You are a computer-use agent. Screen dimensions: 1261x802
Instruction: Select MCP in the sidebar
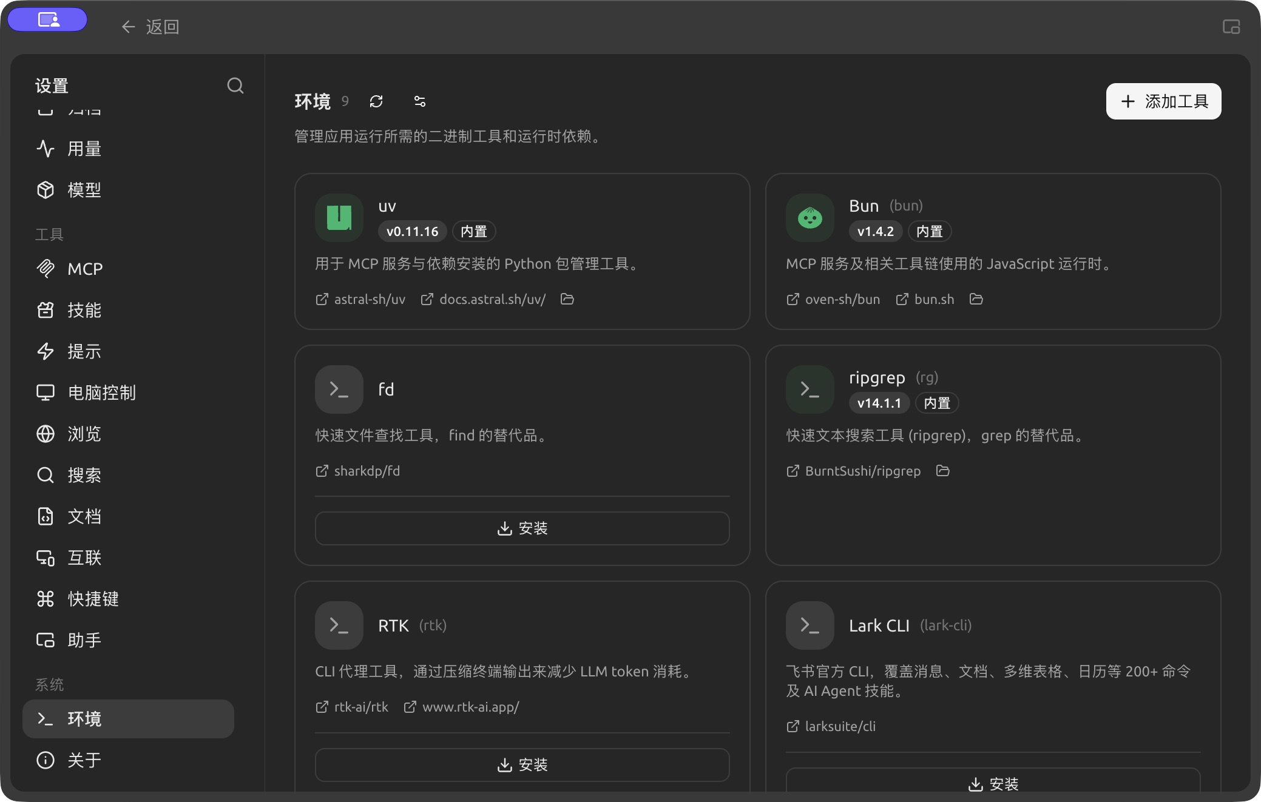[x=128, y=269]
